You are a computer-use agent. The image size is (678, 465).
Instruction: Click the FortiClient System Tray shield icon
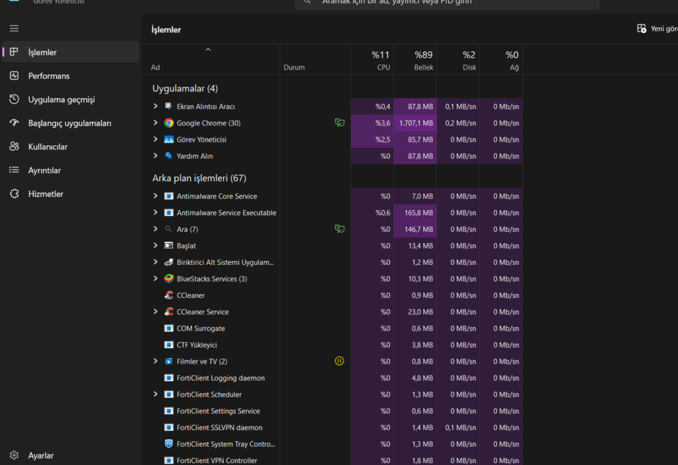tap(169, 444)
